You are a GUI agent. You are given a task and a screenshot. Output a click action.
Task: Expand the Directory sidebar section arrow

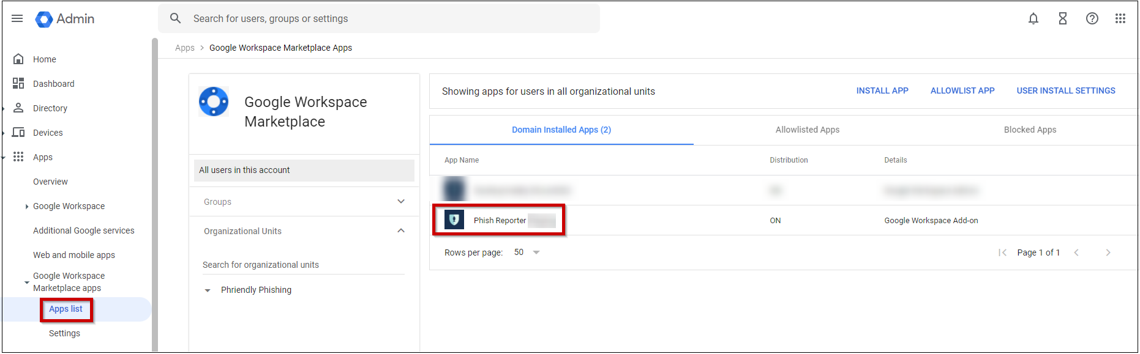[x=4, y=109]
